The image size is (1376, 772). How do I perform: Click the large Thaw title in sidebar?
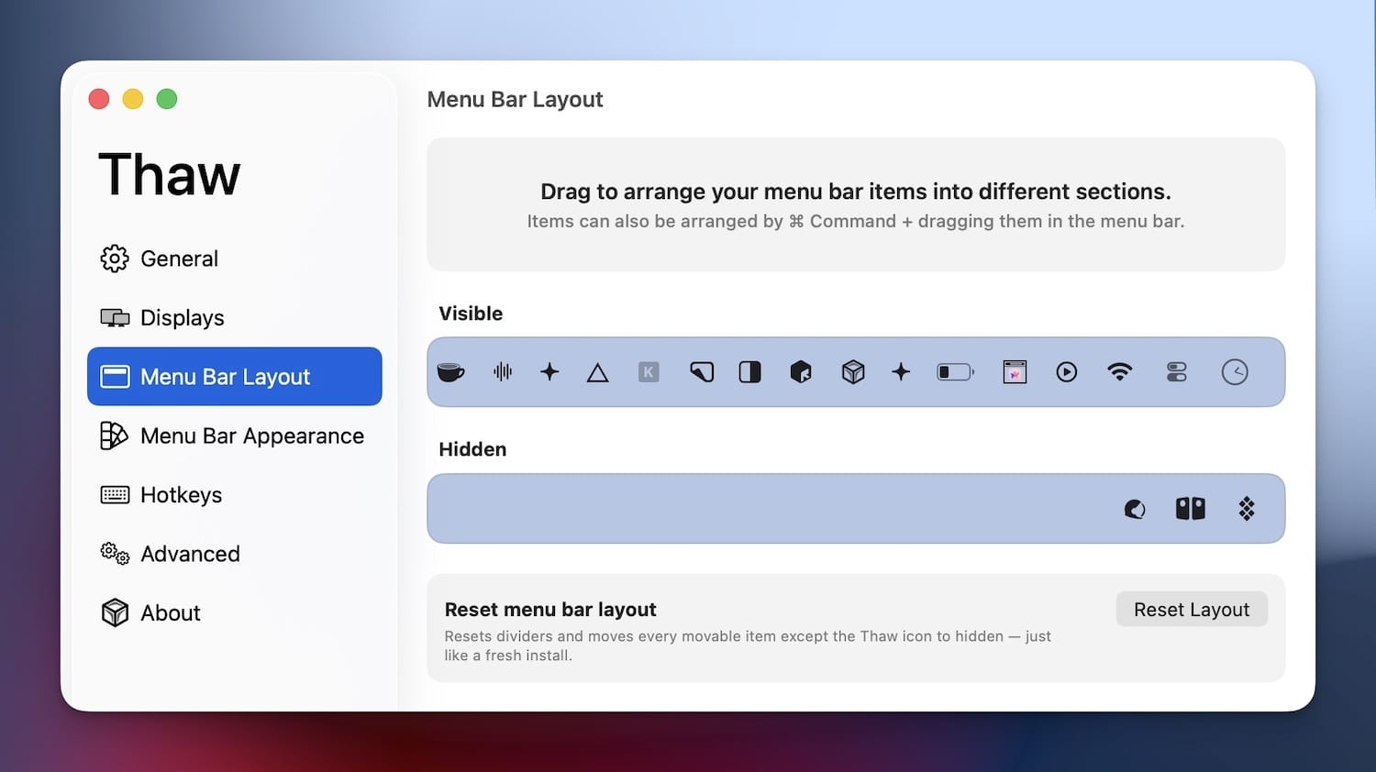click(170, 174)
